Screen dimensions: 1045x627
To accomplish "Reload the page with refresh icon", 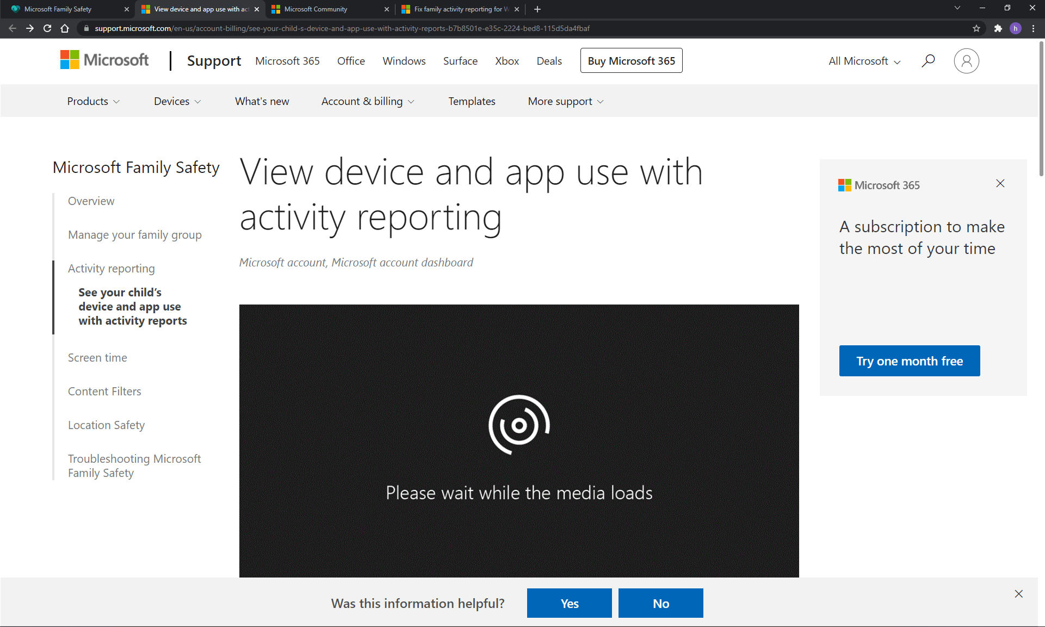I will (47, 28).
